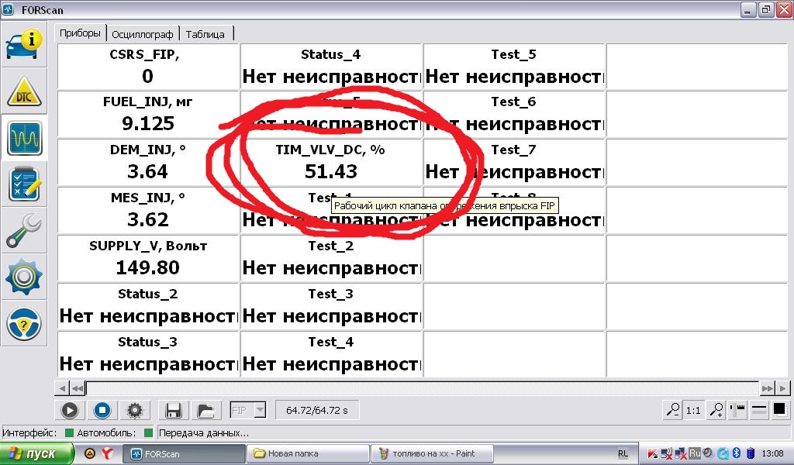Zoom out using magnifier minus icon
The width and height of the screenshot is (794, 465).
click(x=675, y=409)
